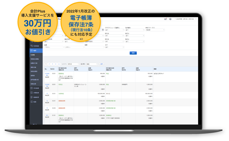Viewport: 229px width, 141px height.
Task: Click the 現金 credit account link
Action: 107,74
